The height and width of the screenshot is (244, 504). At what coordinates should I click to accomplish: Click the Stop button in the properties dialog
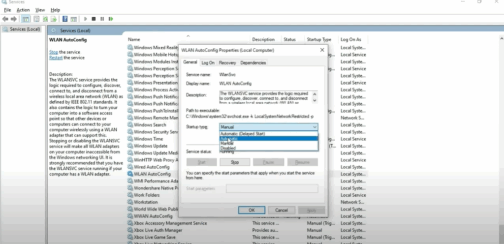tap(235, 162)
